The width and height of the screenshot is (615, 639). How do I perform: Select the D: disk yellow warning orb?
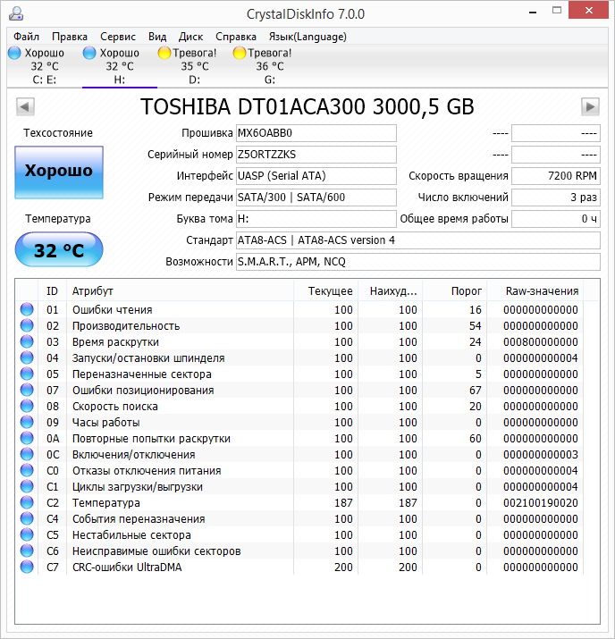coord(164,53)
